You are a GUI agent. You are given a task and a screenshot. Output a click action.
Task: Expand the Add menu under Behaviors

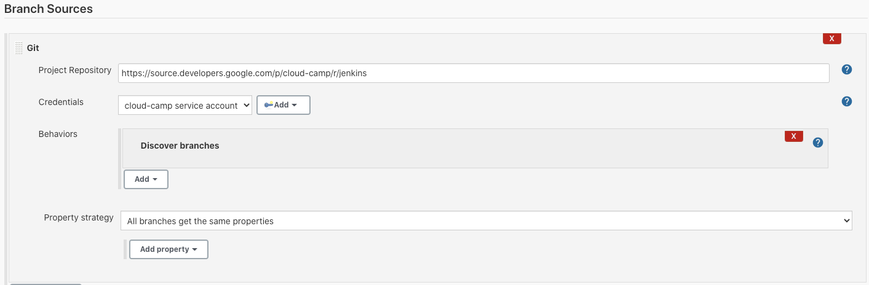pyautogui.click(x=146, y=179)
